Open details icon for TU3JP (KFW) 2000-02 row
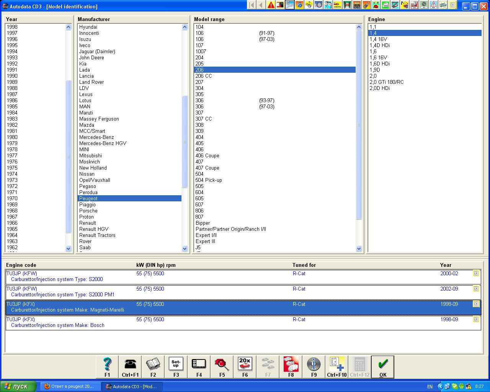Viewport: 490px width, 392px height. (x=476, y=273)
